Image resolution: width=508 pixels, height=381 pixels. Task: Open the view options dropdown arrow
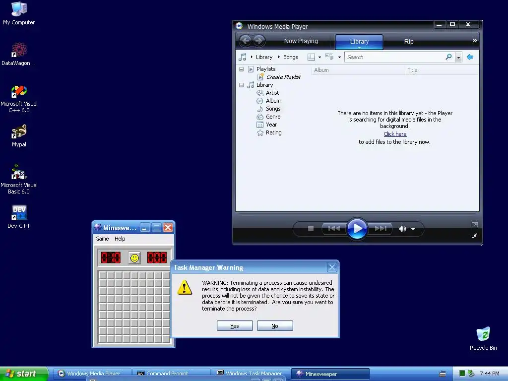pos(339,58)
